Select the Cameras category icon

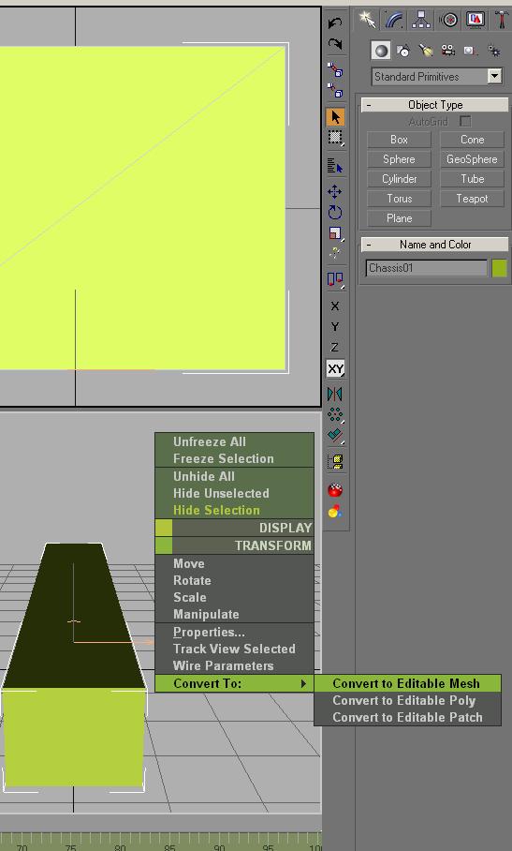[x=447, y=51]
